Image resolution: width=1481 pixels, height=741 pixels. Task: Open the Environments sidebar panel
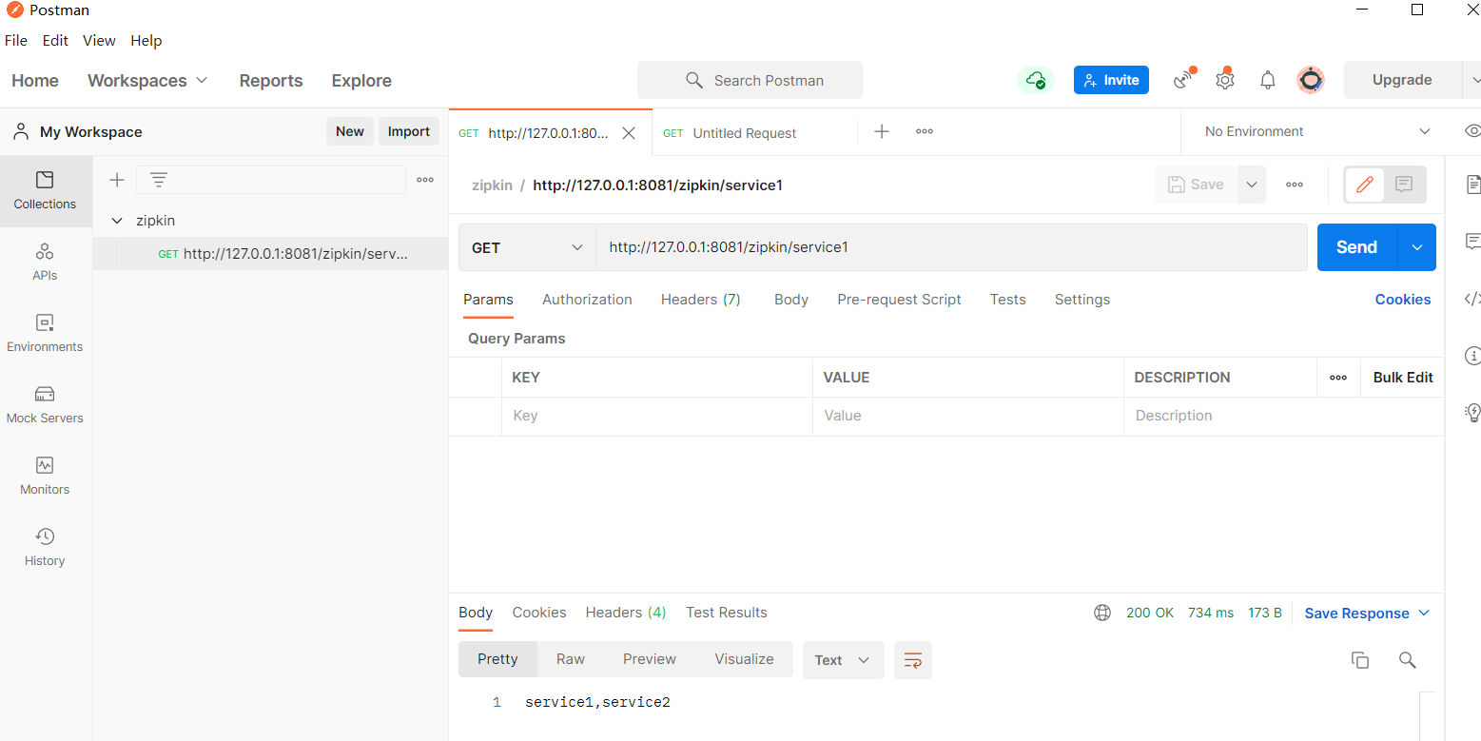coord(45,334)
